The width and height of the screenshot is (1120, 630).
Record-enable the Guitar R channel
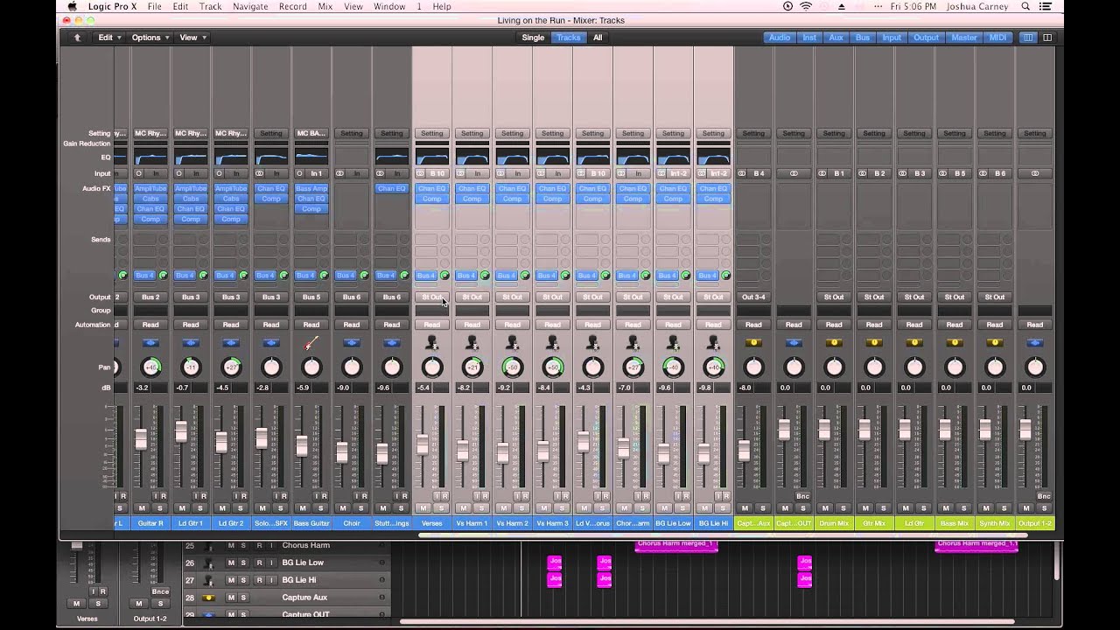(x=163, y=496)
